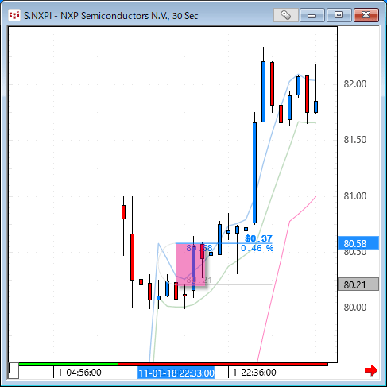Click the small white box at bottom-left corner
This screenshot has height=387, width=387.
click(14, 371)
